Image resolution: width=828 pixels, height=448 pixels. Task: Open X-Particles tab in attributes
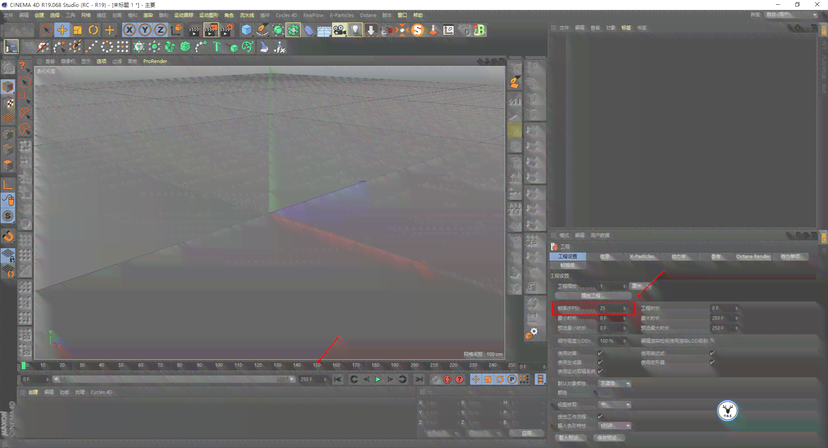click(x=642, y=256)
